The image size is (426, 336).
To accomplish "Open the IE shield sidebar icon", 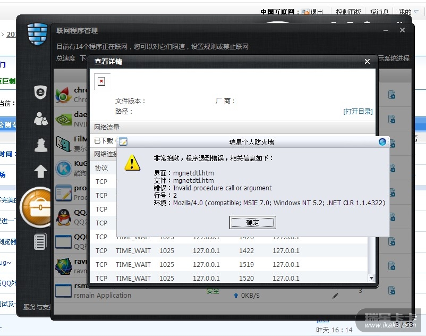I will tap(40, 93).
